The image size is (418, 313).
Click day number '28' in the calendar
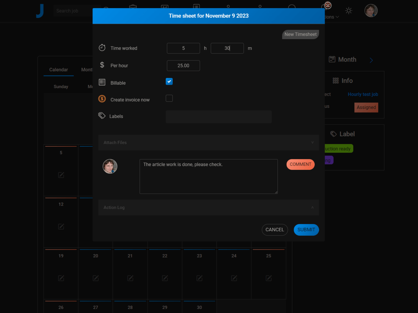coord(130,308)
